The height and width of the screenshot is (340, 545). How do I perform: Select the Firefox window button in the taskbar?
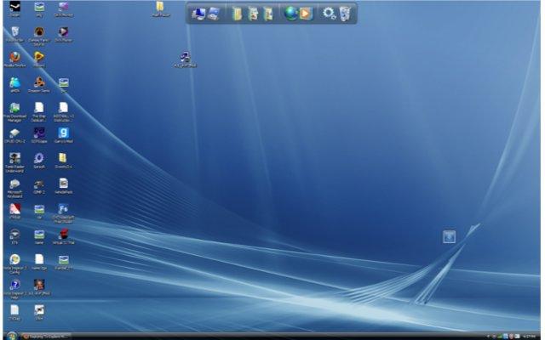click(x=51, y=336)
